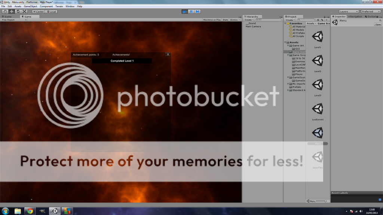
Task: Toggle the Center pivot mode button
Action: pyautogui.click(x=39, y=12)
